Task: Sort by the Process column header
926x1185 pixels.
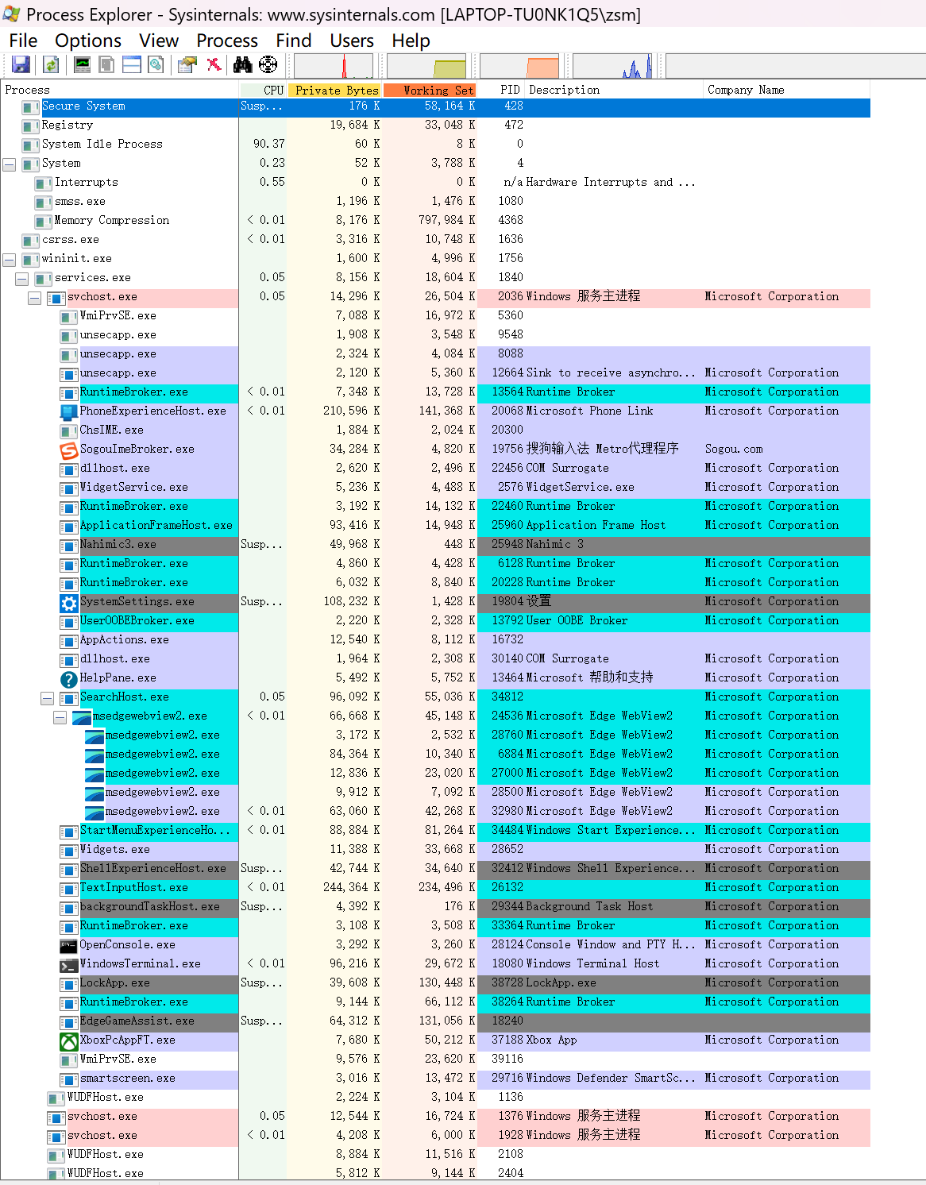Action: [x=119, y=90]
